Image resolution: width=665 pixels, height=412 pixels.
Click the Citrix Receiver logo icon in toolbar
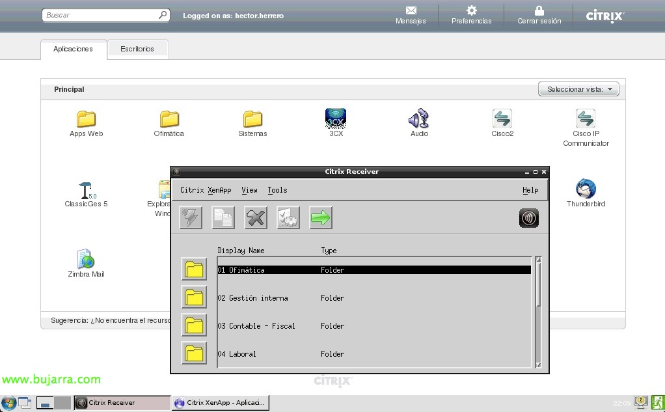pyautogui.click(x=529, y=218)
